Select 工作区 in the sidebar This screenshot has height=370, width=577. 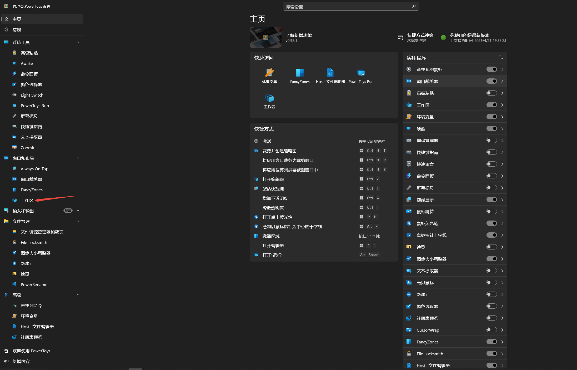click(x=27, y=200)
